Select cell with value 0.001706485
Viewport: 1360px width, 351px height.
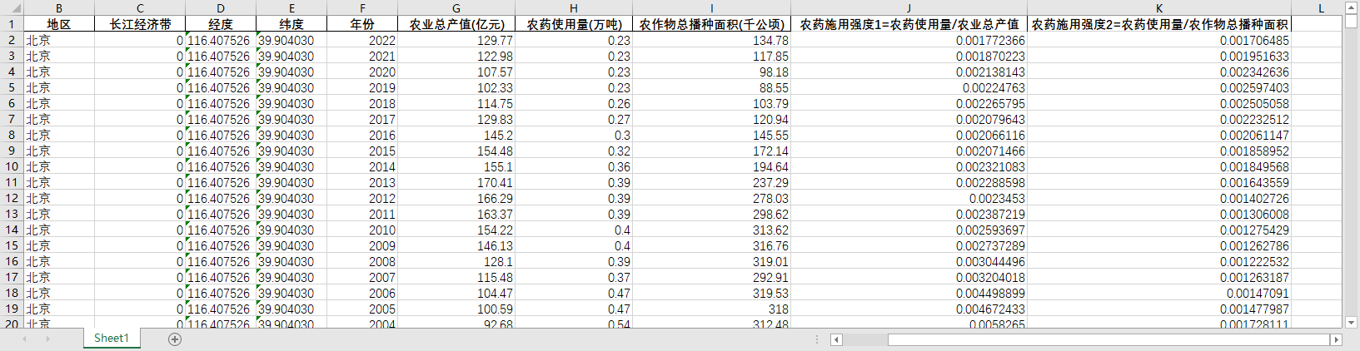coord(1159,40)
